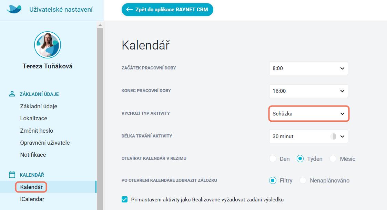Open the Změnit heslo link

(37, 131)
